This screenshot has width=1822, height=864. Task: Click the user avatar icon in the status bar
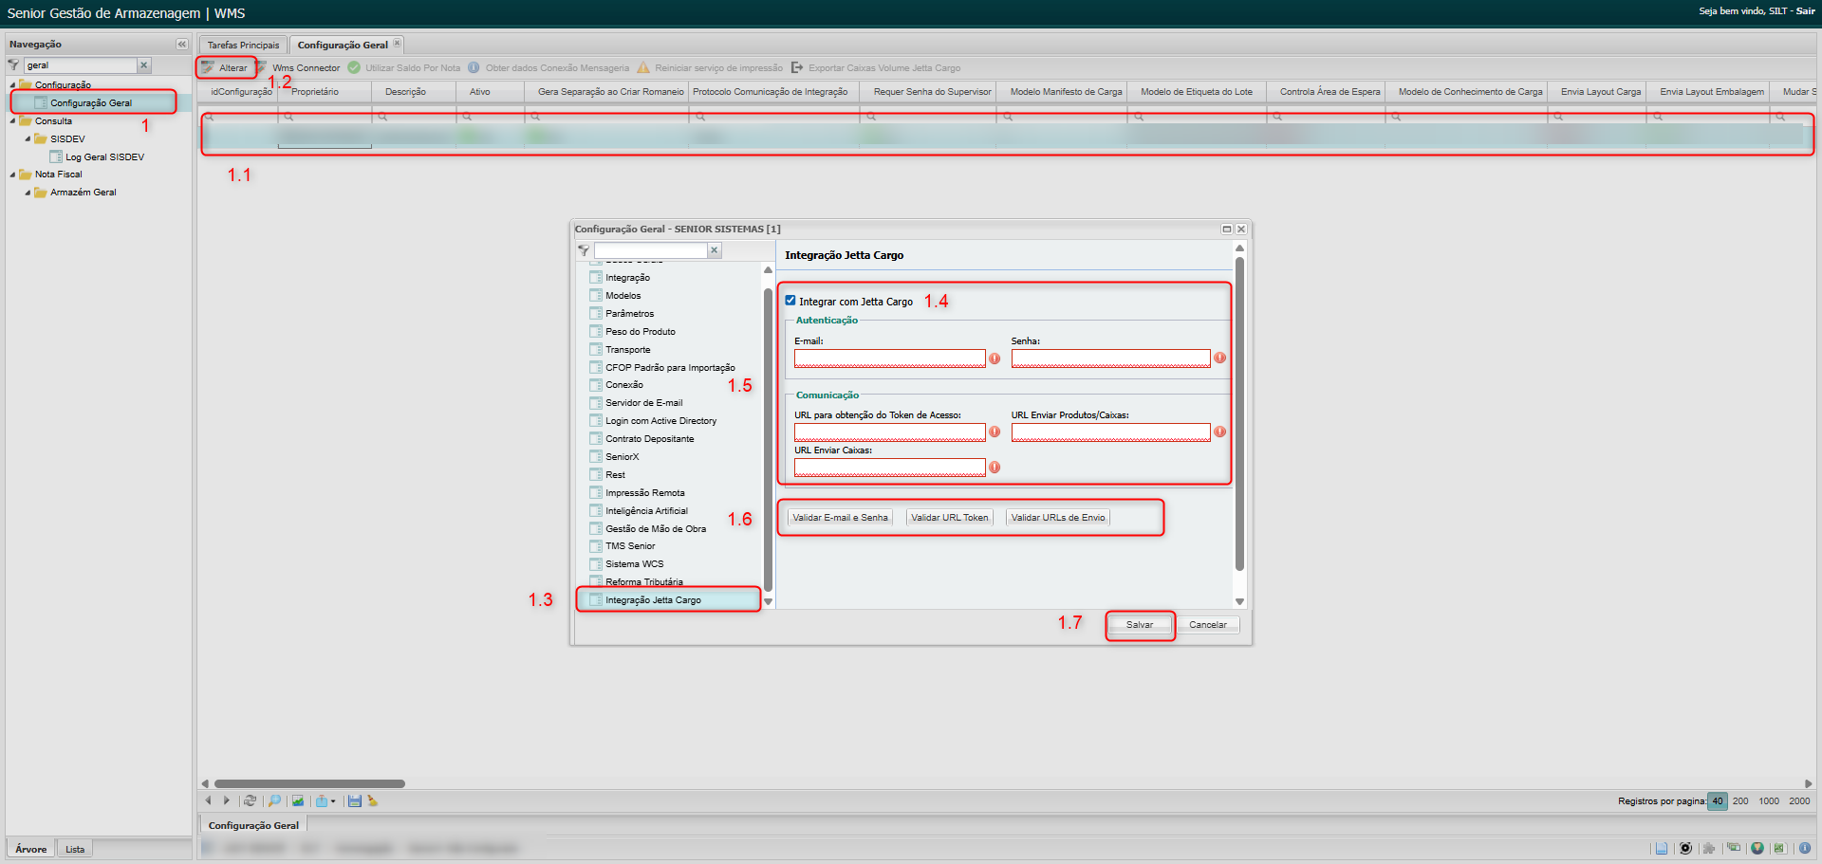(x=1757, y=848)
